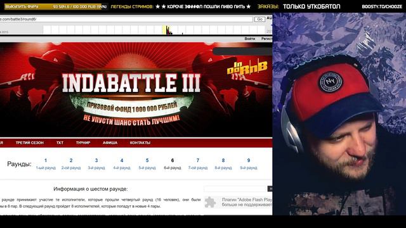Click the streamer webcam feed
The image size is (406, 228).
(339, 114)
